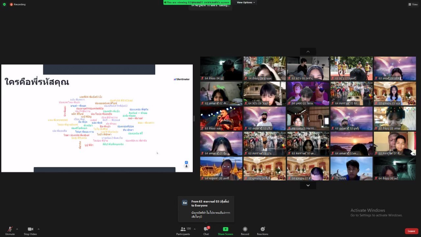This screenshot has width=421, height=237.
Task: Open audio options arrow beside Unmute
Action: [x=17, y=229]
